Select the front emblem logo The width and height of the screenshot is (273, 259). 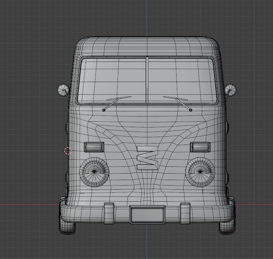pyautogui.click(x=148, y=158)
